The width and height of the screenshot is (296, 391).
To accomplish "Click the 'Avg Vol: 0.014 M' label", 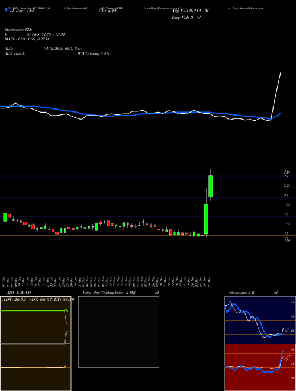I will [191, 11].
